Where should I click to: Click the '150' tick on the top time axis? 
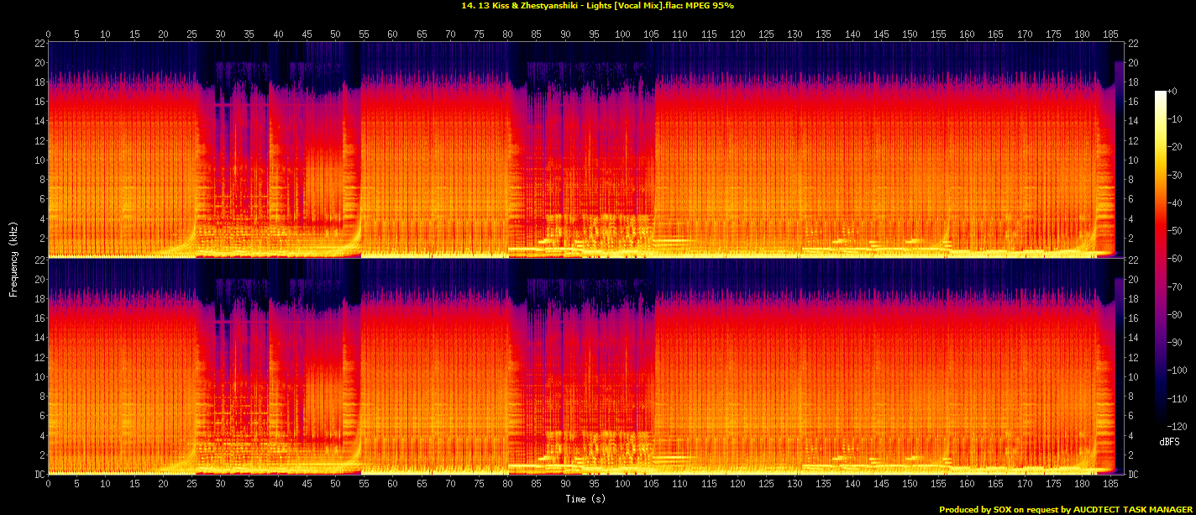click(910, 34)
